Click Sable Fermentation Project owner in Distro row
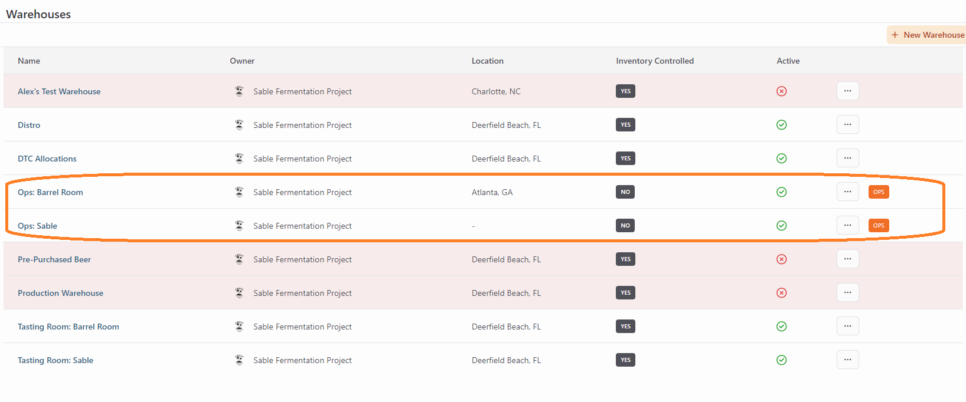Viewport: 966px width, 402px height. point(302,125)
